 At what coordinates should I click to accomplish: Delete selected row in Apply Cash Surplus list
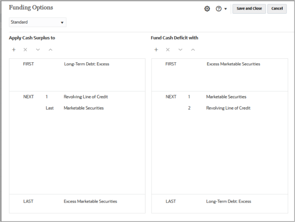coord(25,50)
